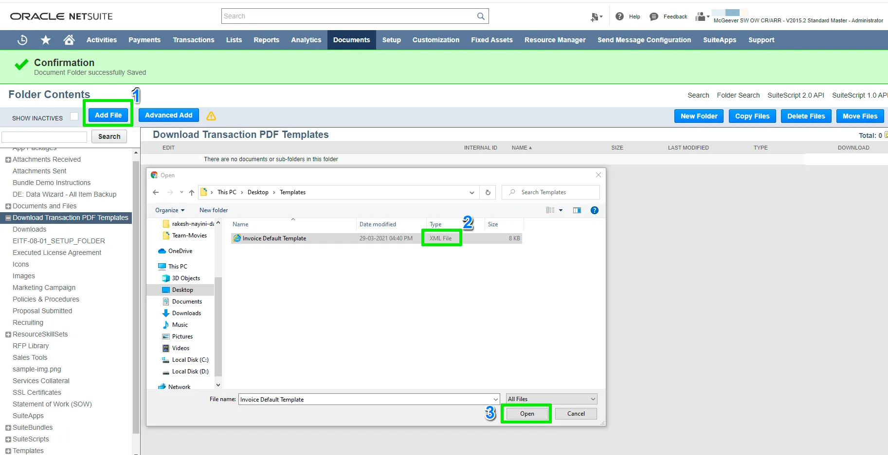Open the Feedback speech bubble icon
This screenshot has height=455, width=888.
[654, 17]
